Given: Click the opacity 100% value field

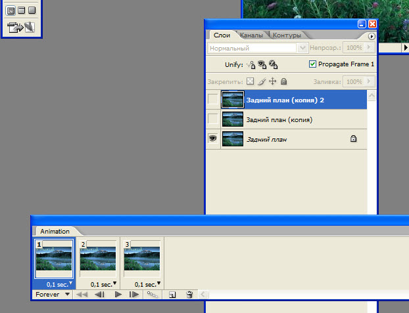Looking at the screenshot, I should [354, 48].
